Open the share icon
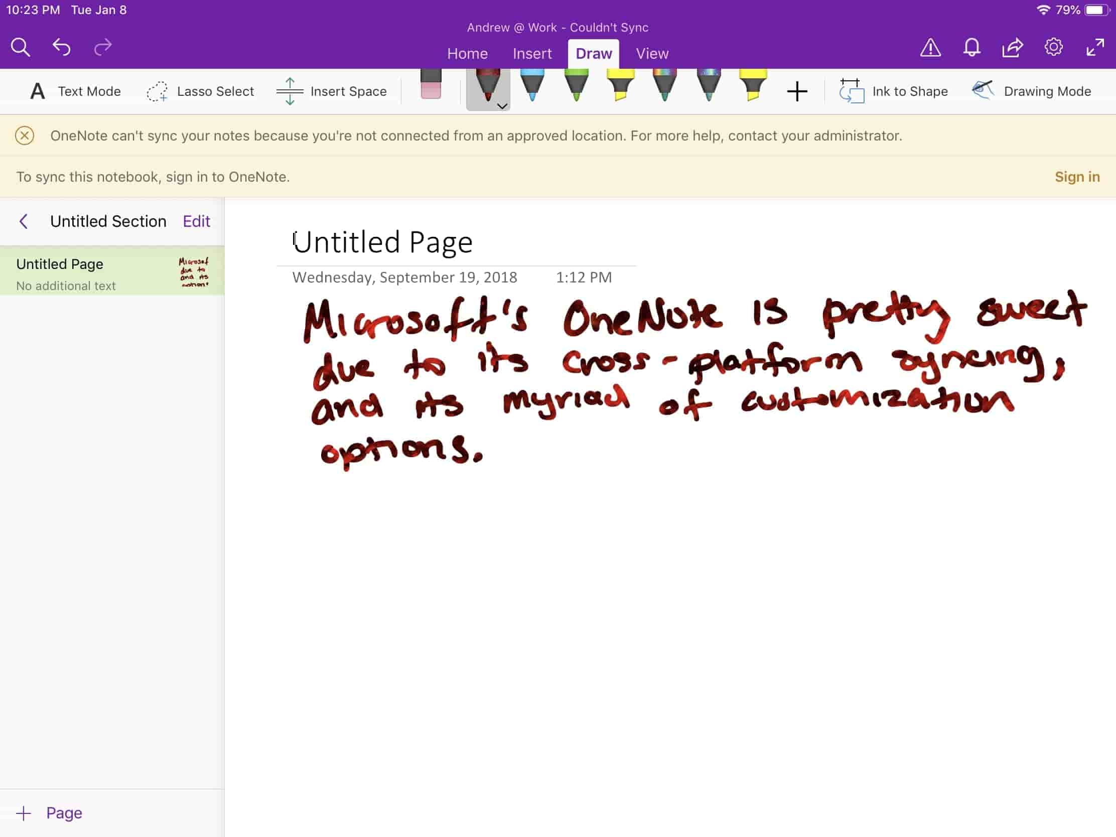This screenshot has width=1116, height=837. (x=1012, y=48)
